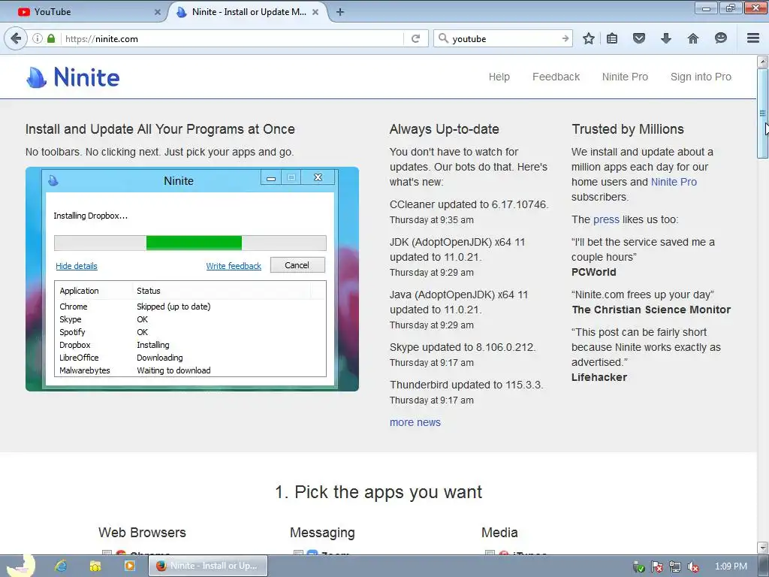Open the Action Center flag icon

coord(656,566)
